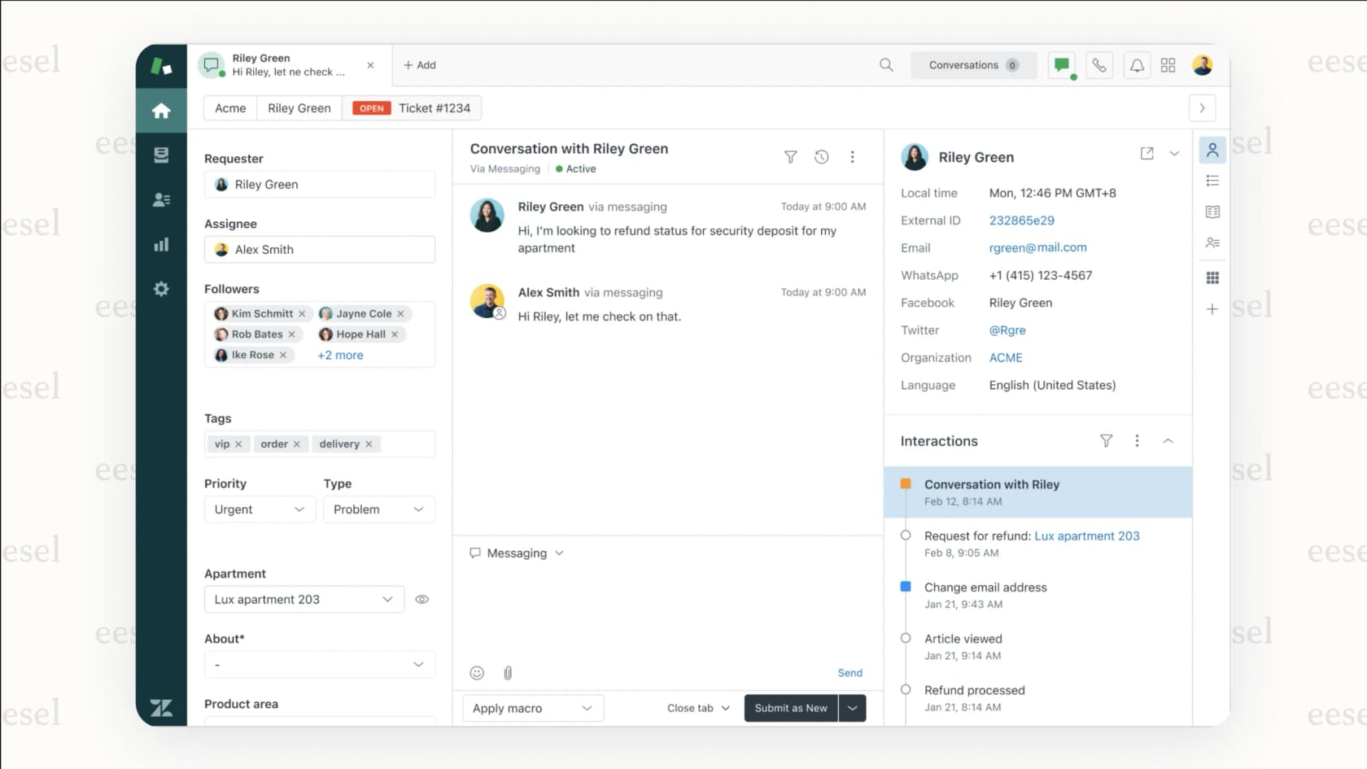1367x769 pixels.
Task: Open the Admin settings gear icon
Action: coord(161,289)
